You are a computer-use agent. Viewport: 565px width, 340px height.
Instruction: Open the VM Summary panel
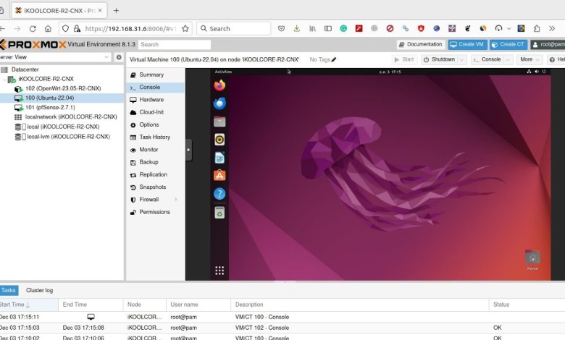(155, 75)
